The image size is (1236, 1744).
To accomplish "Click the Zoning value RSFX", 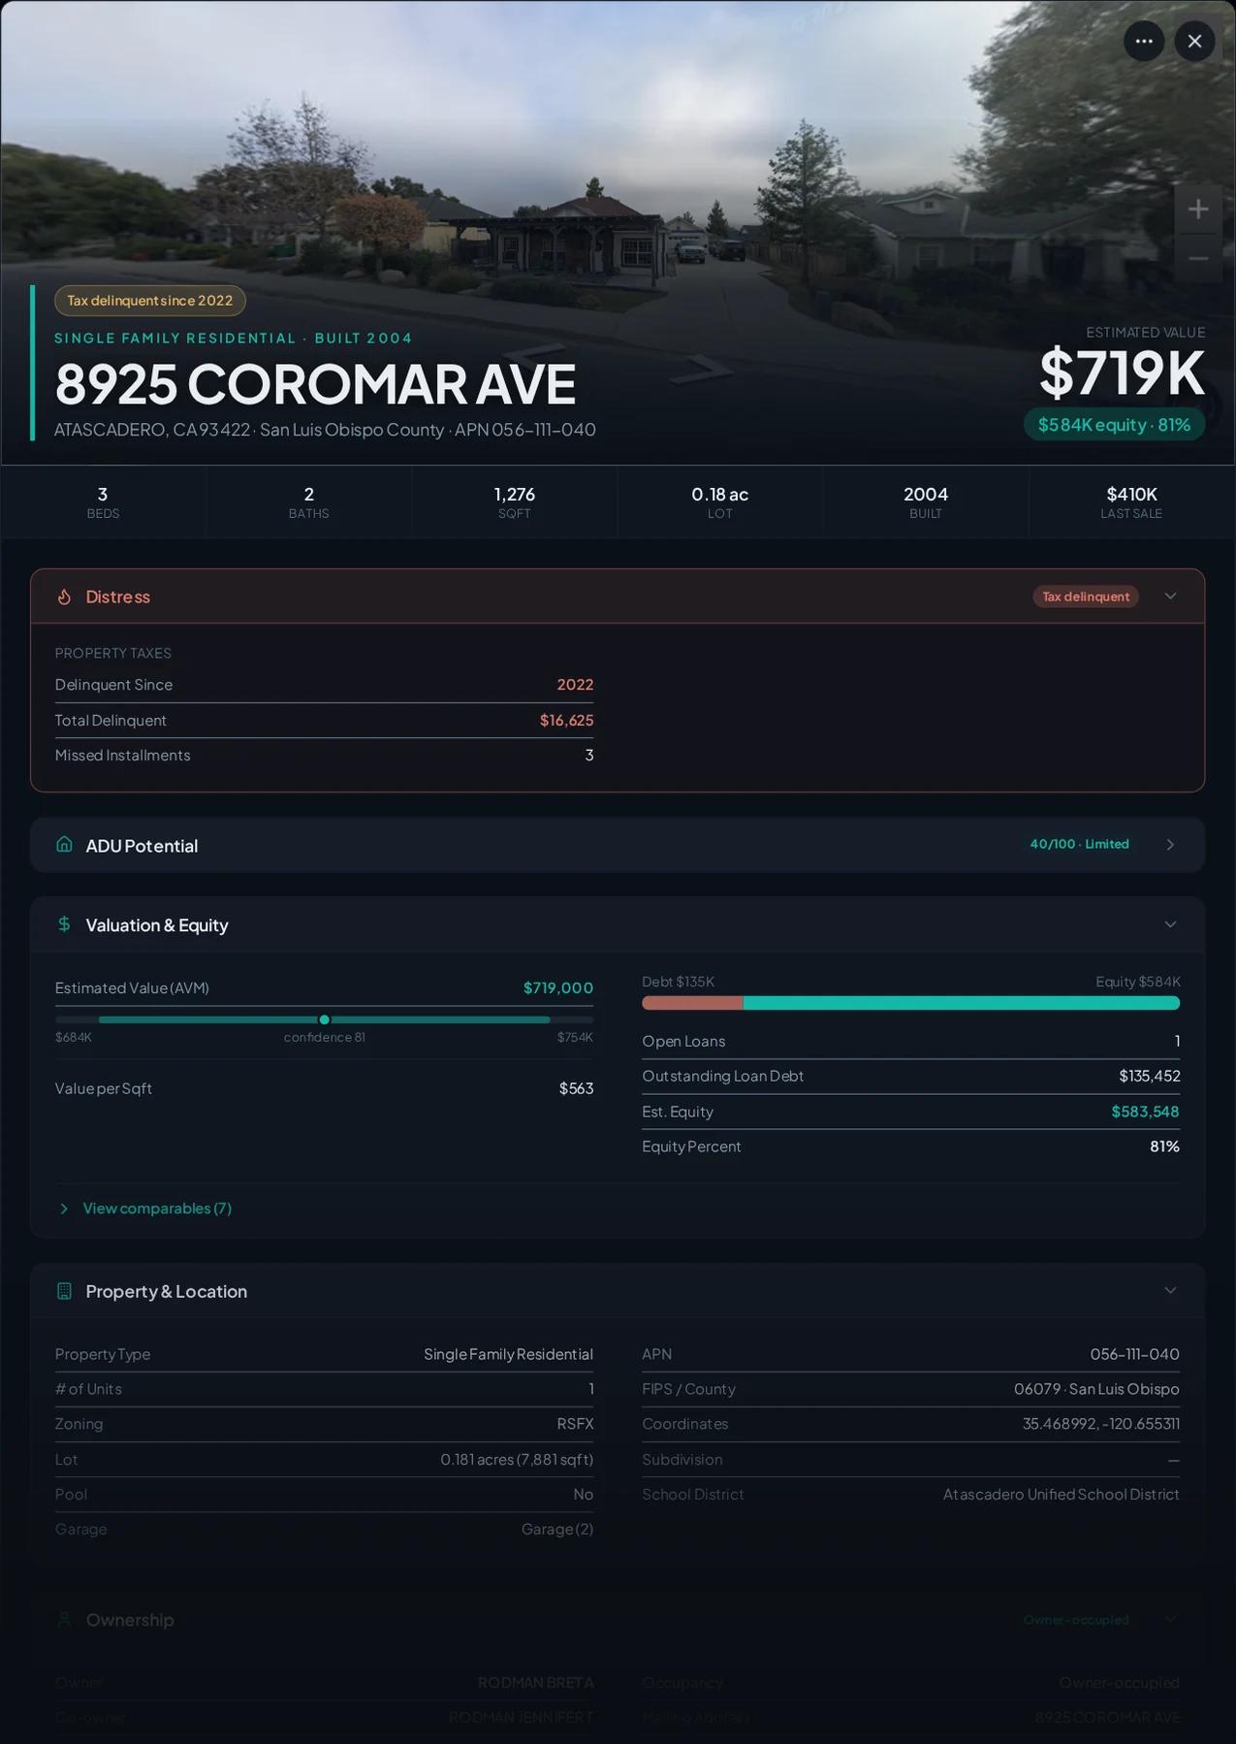I will tap(575, 1424).
